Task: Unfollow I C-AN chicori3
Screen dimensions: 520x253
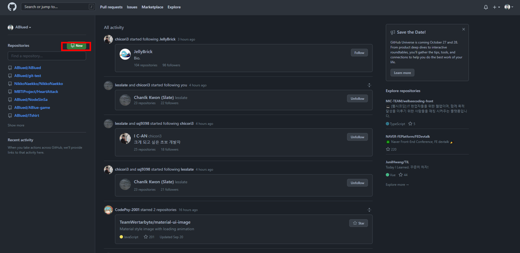Action: (x=357, y=137)
